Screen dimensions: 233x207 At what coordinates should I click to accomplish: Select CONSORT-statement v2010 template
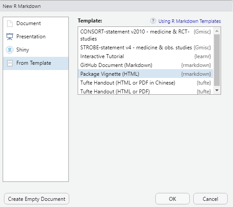[146, 35]
